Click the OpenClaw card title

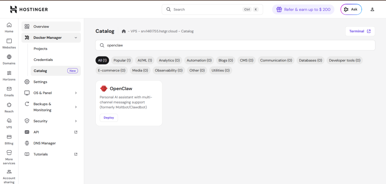click(x=121, y=88)
